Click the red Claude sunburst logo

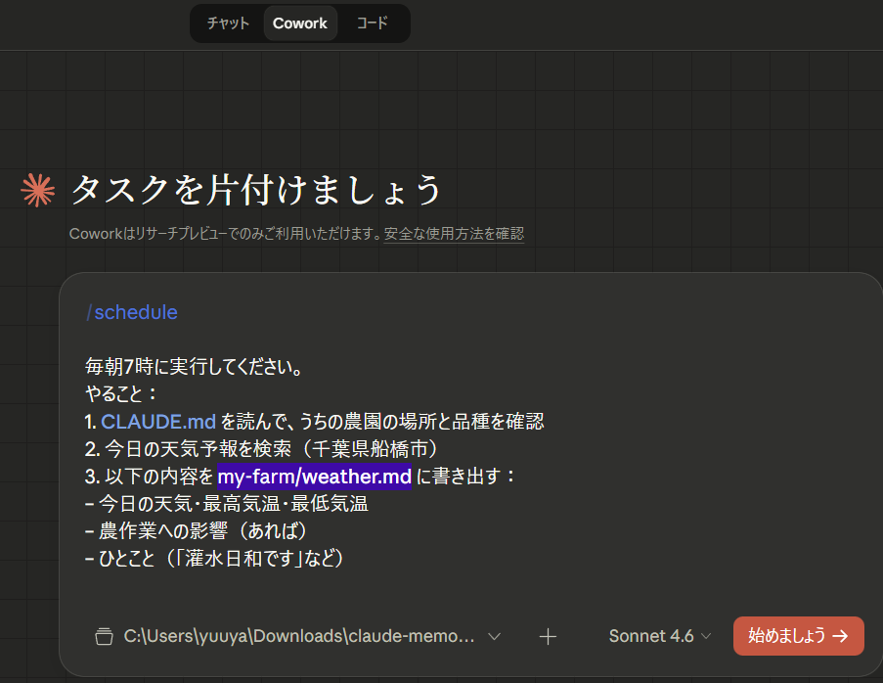pos(37,191)
